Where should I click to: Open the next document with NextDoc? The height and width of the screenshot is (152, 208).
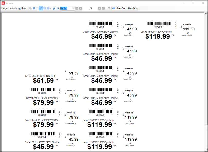(133, 8)
